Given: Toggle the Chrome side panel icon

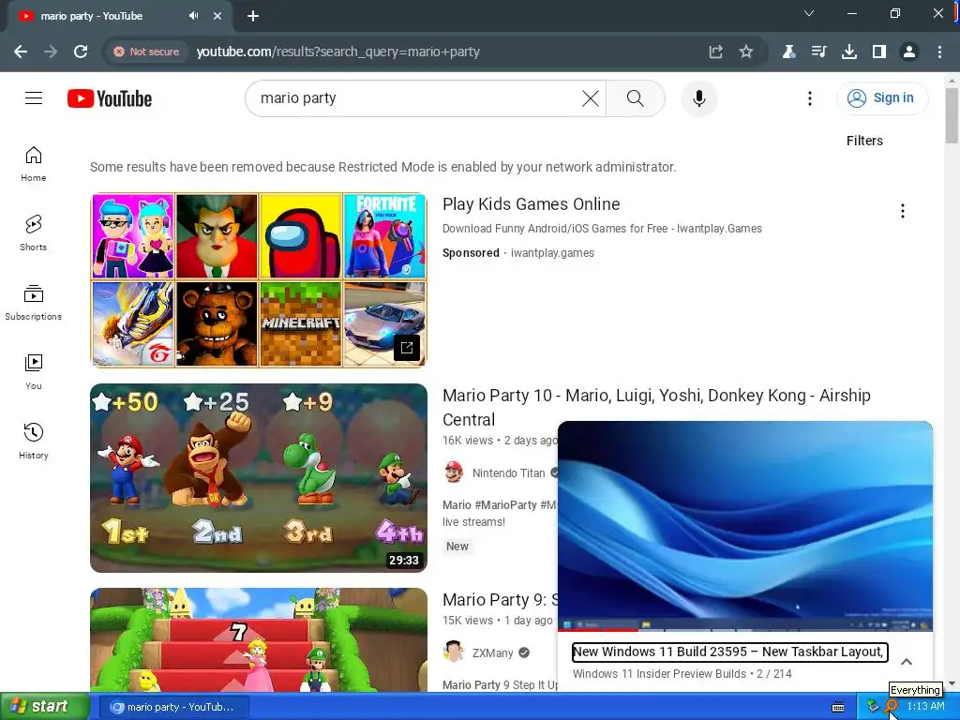Looking at the screenshot, I should click(x=879, y=52).
